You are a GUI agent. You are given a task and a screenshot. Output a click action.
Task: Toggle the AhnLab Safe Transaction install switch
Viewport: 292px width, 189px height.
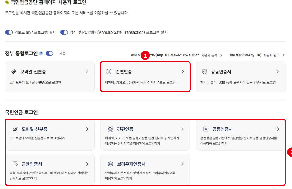(64, 32)
